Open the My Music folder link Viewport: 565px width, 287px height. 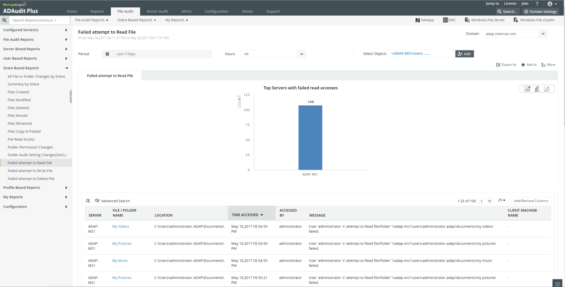pyautogui.click(x=120, y=261)
